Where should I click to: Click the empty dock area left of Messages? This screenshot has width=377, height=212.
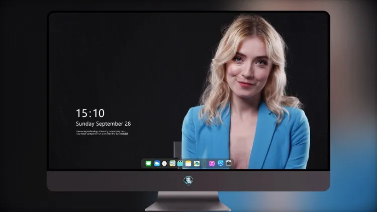[x=143, y=164]
